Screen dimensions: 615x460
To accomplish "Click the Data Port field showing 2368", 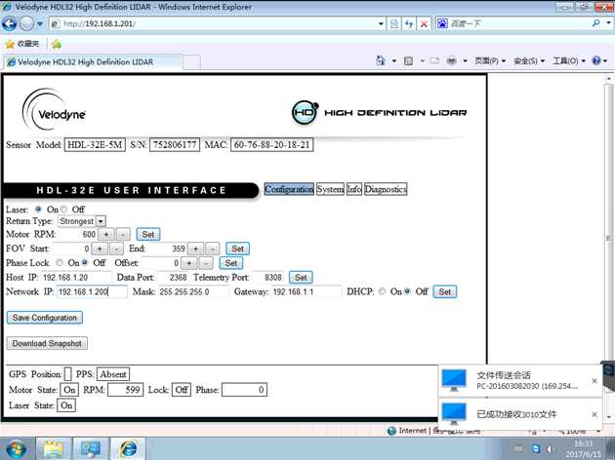I will pos(173,278).
